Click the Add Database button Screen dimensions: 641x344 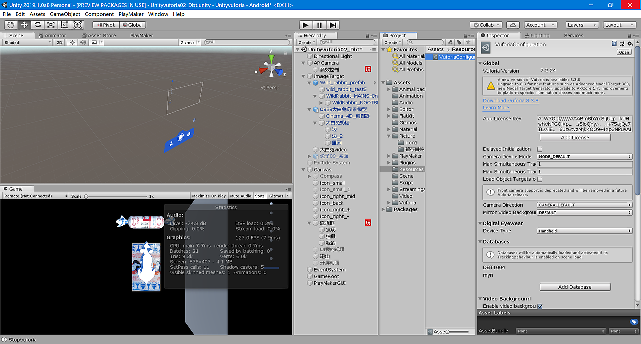[575, 287]
